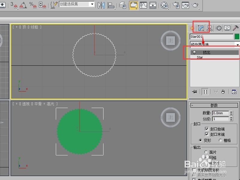Click the Pin Stack icon

(194, 92)
